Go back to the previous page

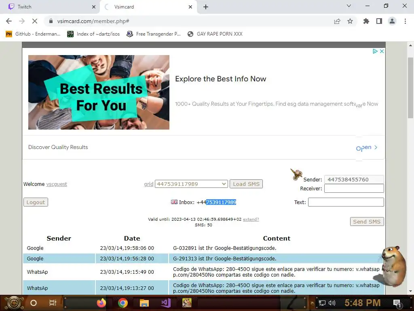click(9, 21)
